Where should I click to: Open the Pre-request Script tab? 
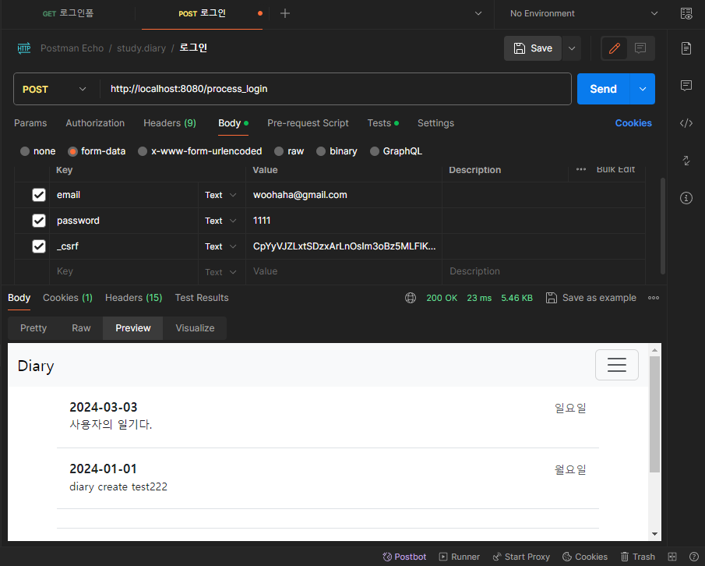click(x=308, y=123)
